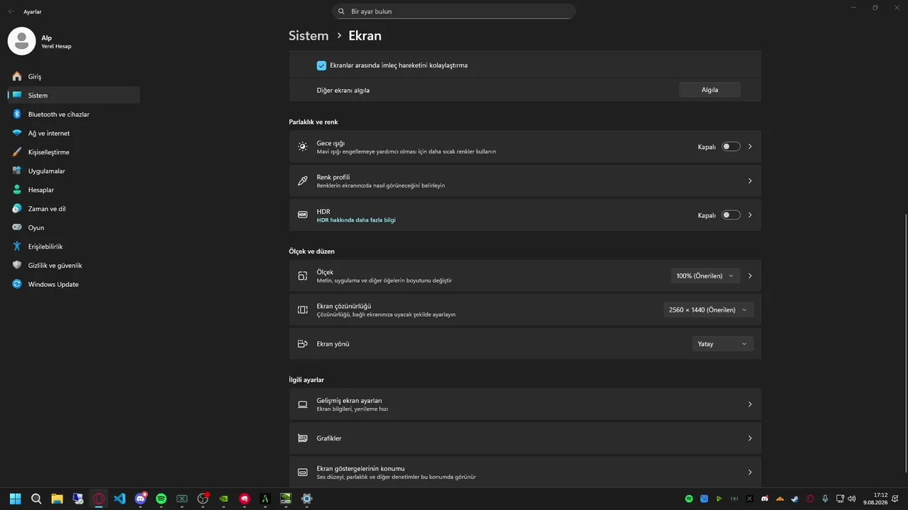The image size is (908, 510).
Task: Toggle the Gece ışığı switch on
Action: [x=731, y=147]
